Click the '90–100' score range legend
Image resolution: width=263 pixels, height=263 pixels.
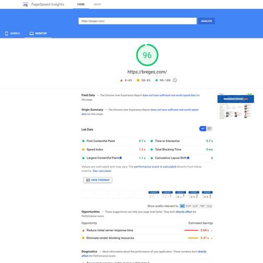(163, 80)
